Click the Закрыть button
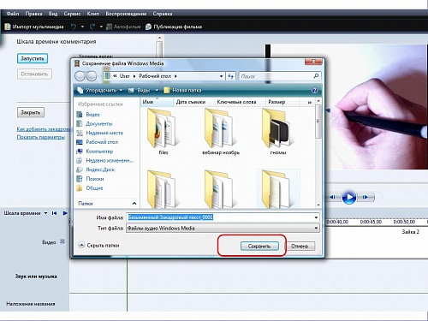Viewport: 428px width, 321px height. click(x=31, y=112)
